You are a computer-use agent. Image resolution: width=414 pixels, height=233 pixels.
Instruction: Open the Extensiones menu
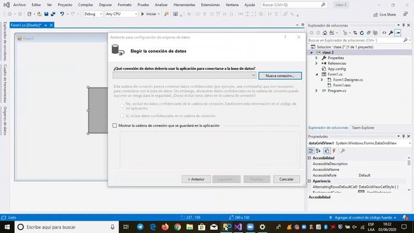click(x=210, y=5)
